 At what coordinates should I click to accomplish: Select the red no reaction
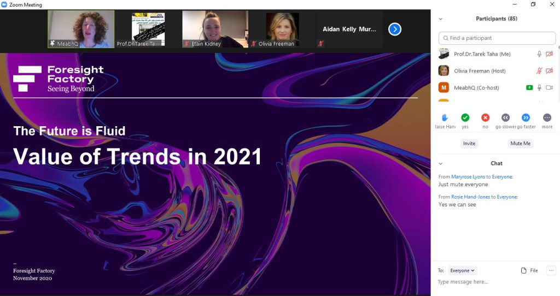click(485, 117)
